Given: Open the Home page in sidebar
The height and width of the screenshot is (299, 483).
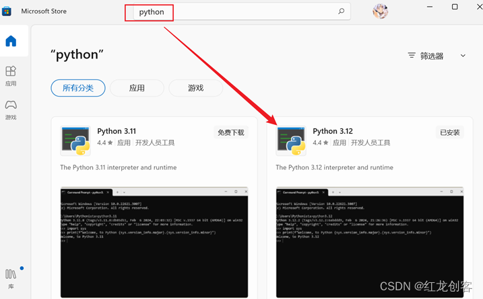Looking at the screenshot, I should coord(11,41).
